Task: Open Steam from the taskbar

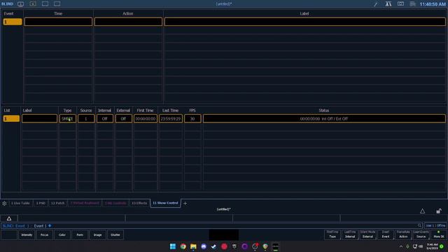Action: point(213,246)
